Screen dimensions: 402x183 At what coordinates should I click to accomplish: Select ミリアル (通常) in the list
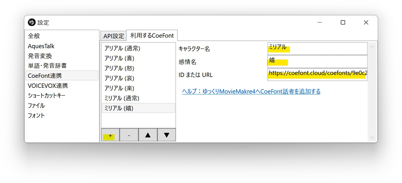(138, 98)
